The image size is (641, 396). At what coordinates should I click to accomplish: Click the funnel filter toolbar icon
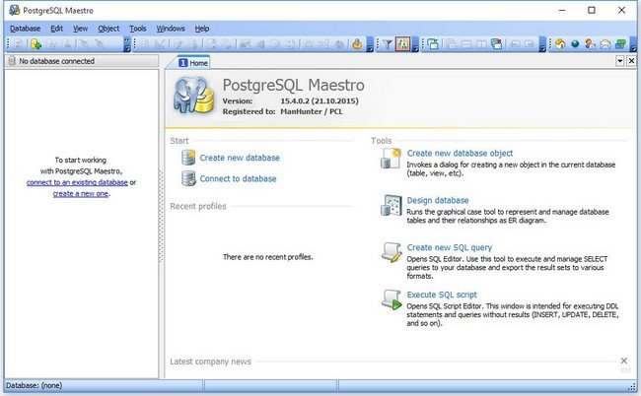tap(388, 44)
